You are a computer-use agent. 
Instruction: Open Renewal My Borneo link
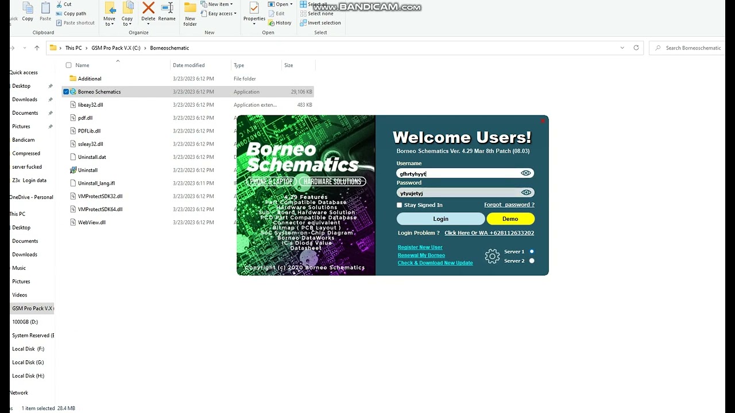point(421,255)
